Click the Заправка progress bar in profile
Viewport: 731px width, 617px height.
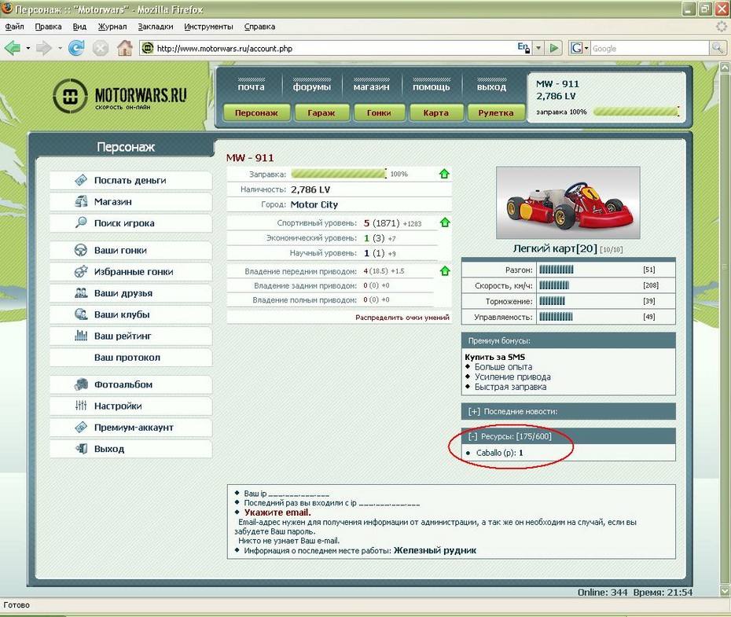click(339, 174)
